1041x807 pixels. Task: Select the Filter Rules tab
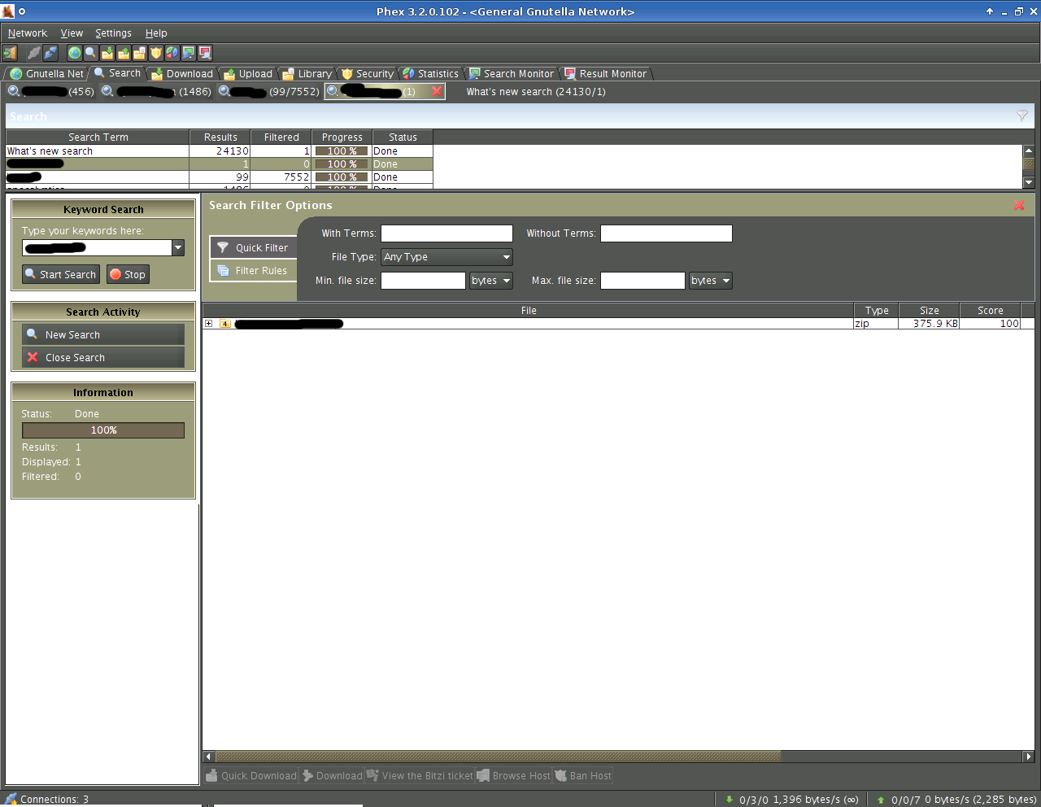click(254, 270)
